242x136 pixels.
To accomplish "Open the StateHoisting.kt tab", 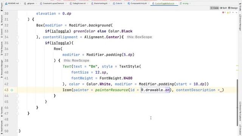I will tap(101, 3).
